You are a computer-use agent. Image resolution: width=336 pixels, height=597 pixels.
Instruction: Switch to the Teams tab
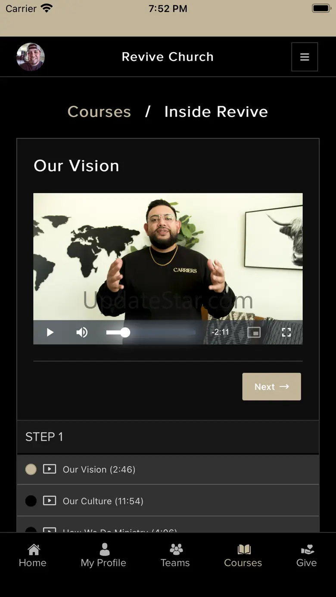pyautogui.click(x=175, y=556)
